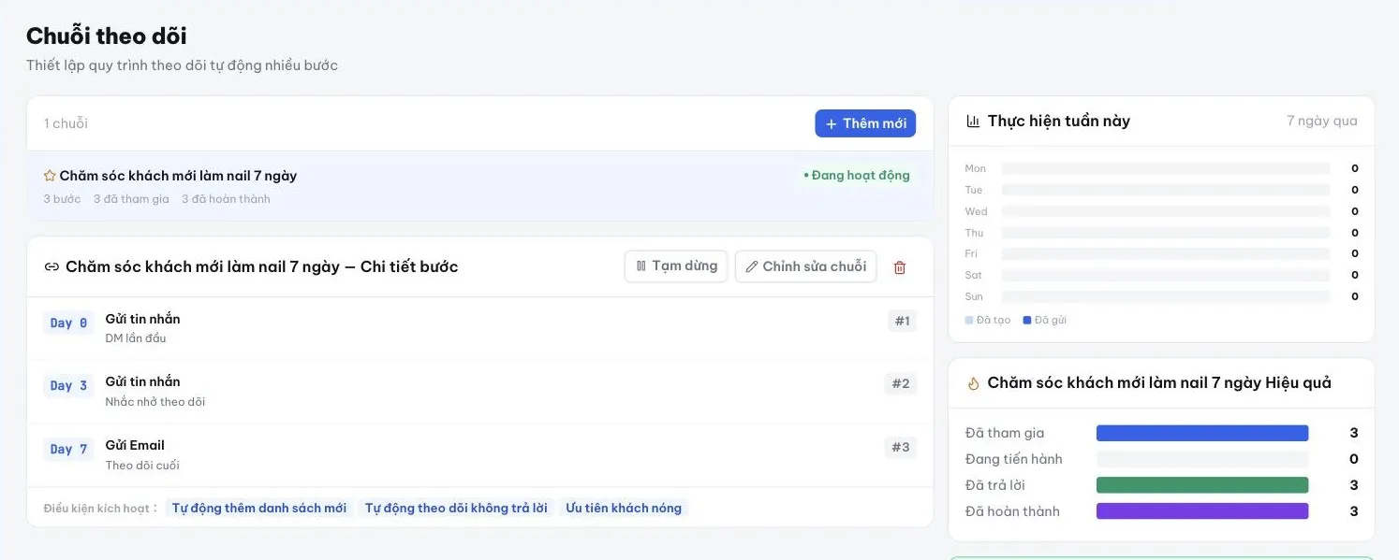Screen dimensions: 1399x560
Task: Open the Day 7 Gửi Email step
Action: click(x=479, y=455)
